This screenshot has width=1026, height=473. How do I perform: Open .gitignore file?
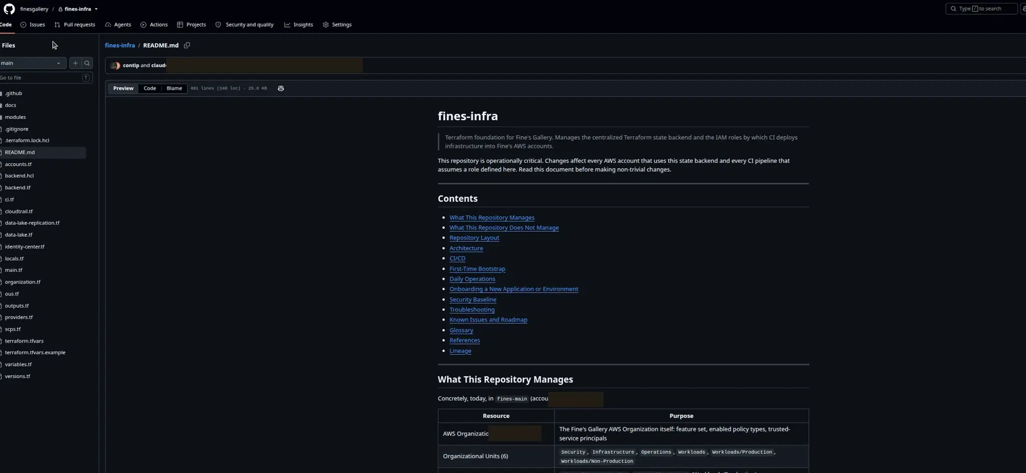17,129
